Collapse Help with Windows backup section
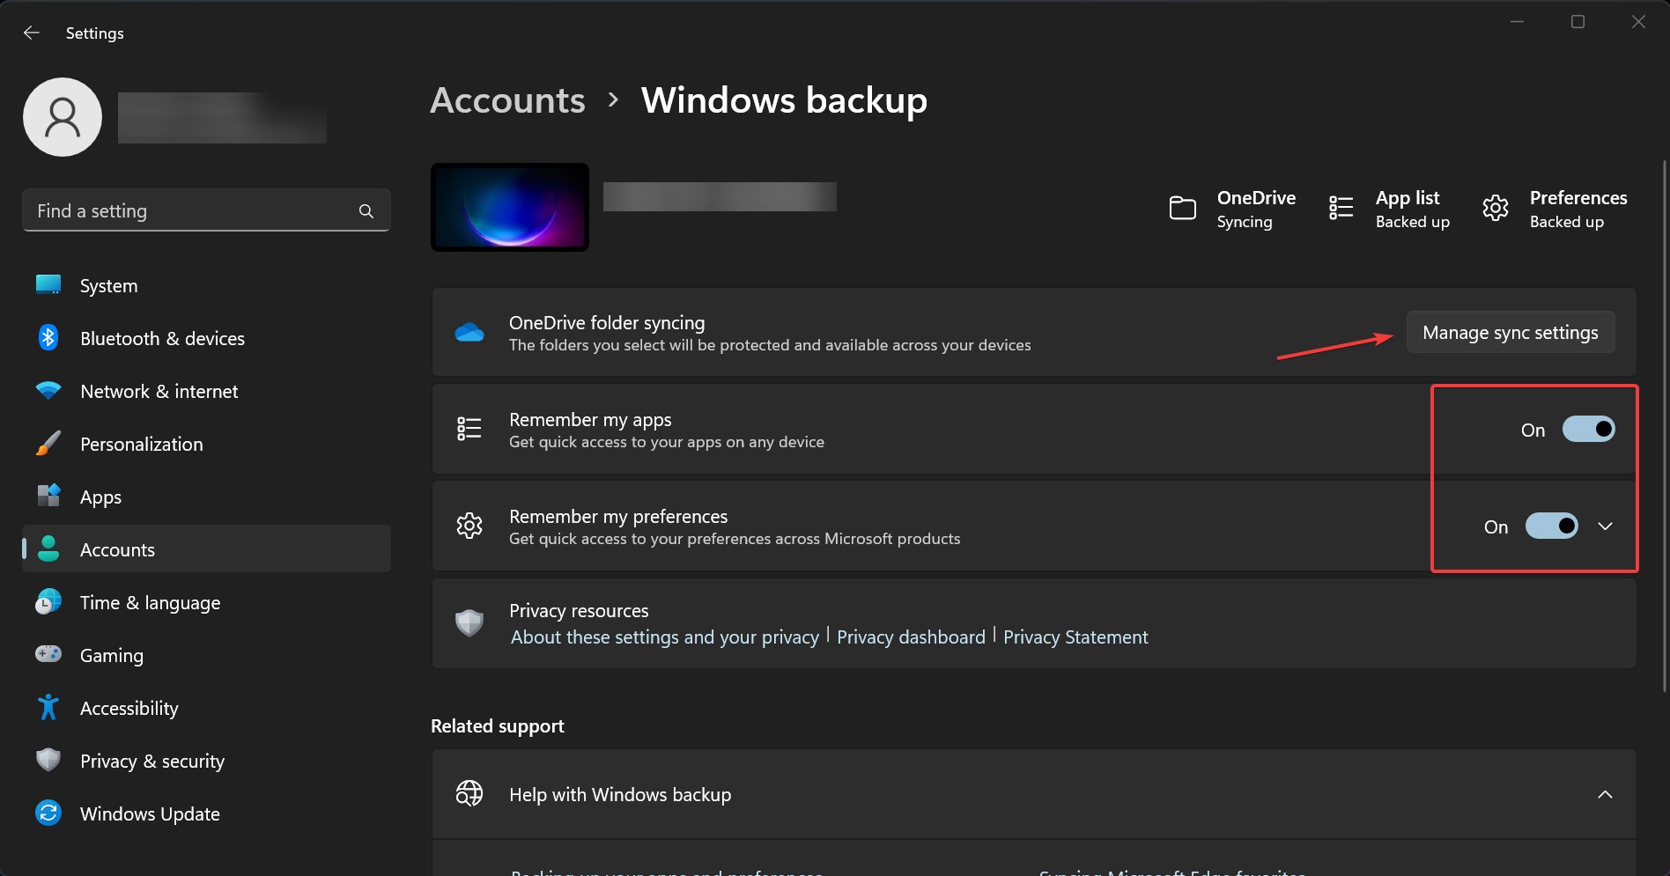The height and width of the screenshot is (876, 1670). (1605, 795)
